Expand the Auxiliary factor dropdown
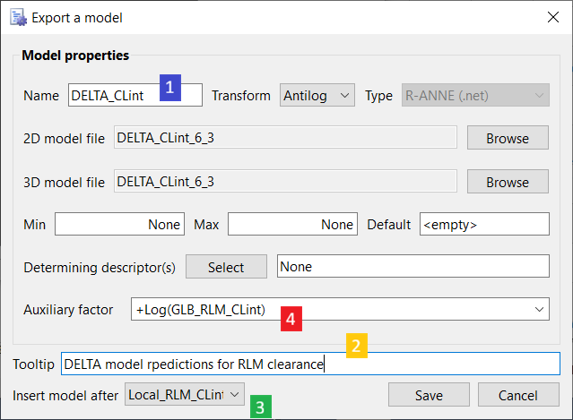 click(x=340, y=309)
